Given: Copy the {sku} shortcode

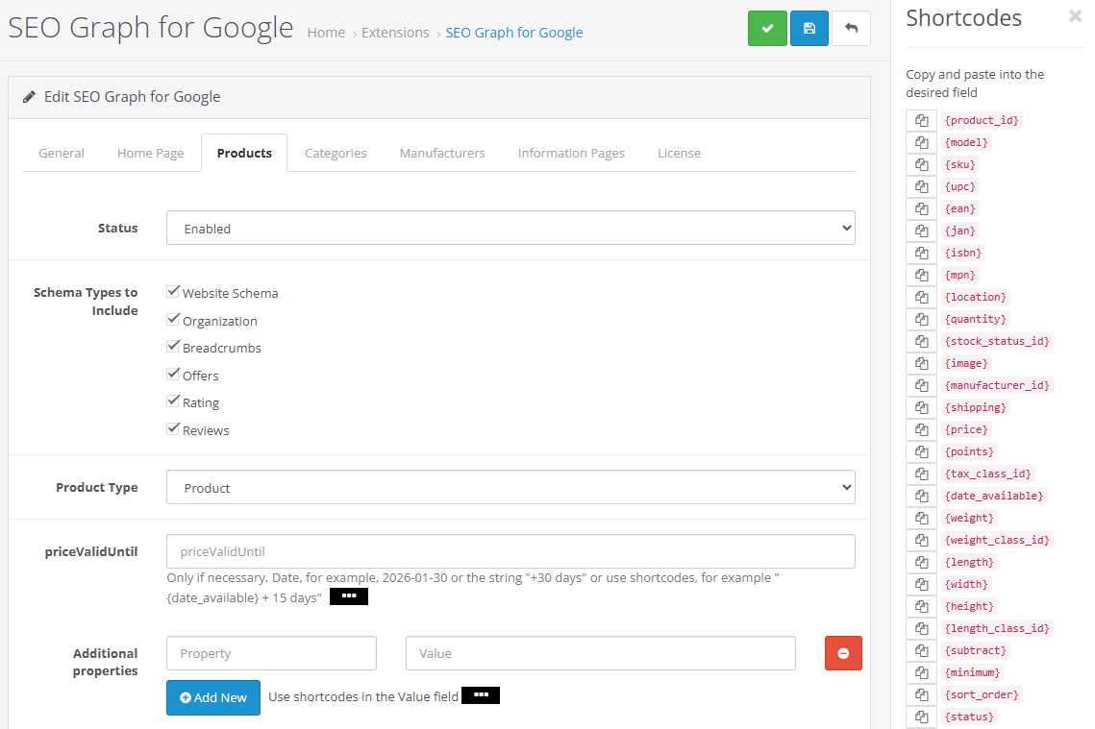Looking at the screenshot, I should click(x=921, y=164).
